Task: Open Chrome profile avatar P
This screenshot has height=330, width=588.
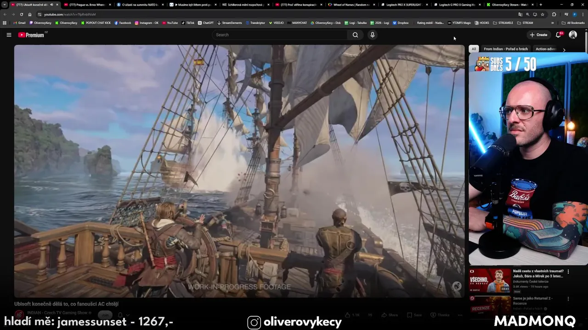Action: (x=574, y=14)
